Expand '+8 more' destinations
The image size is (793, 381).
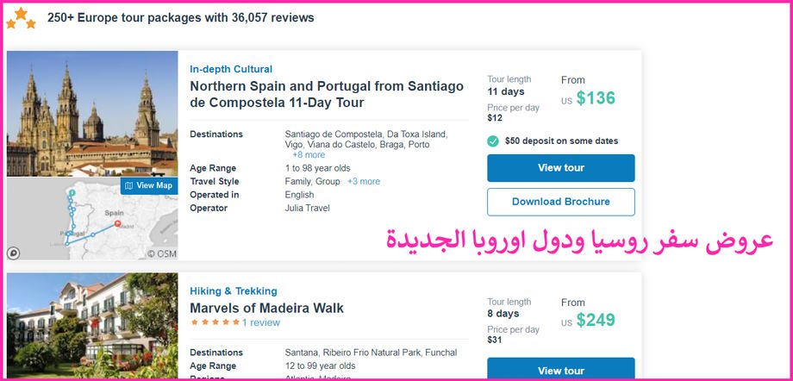pos(309,155)
